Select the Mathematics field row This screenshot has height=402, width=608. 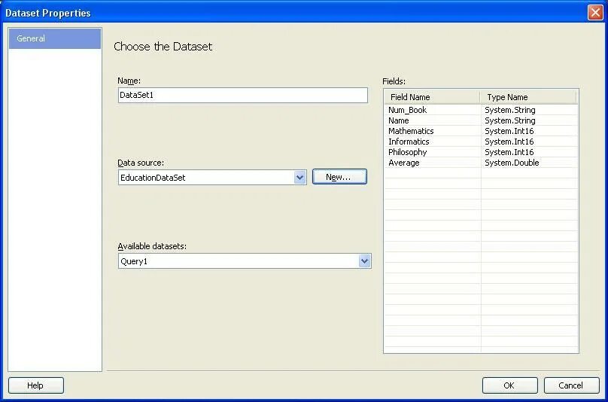tap(411, 131)
